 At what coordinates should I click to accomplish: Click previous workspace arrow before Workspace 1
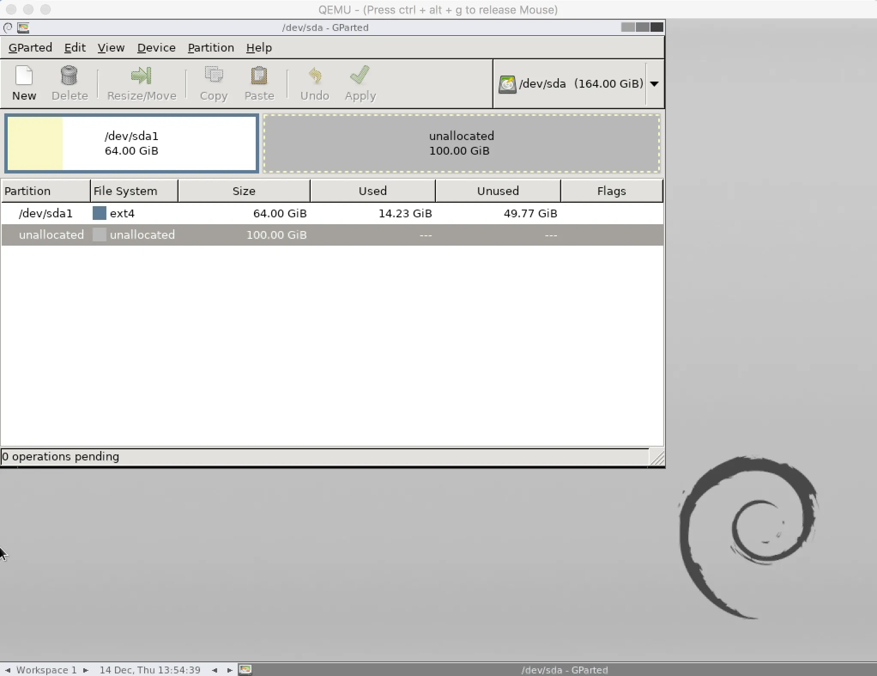tap(8, 670)
